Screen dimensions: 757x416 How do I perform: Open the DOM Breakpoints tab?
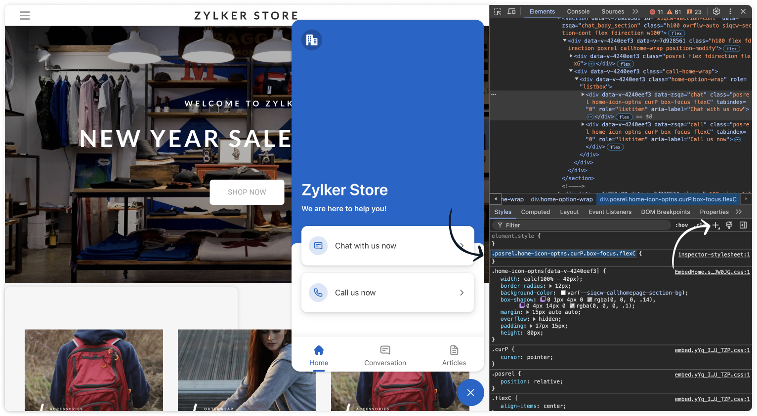click(666, 212)
